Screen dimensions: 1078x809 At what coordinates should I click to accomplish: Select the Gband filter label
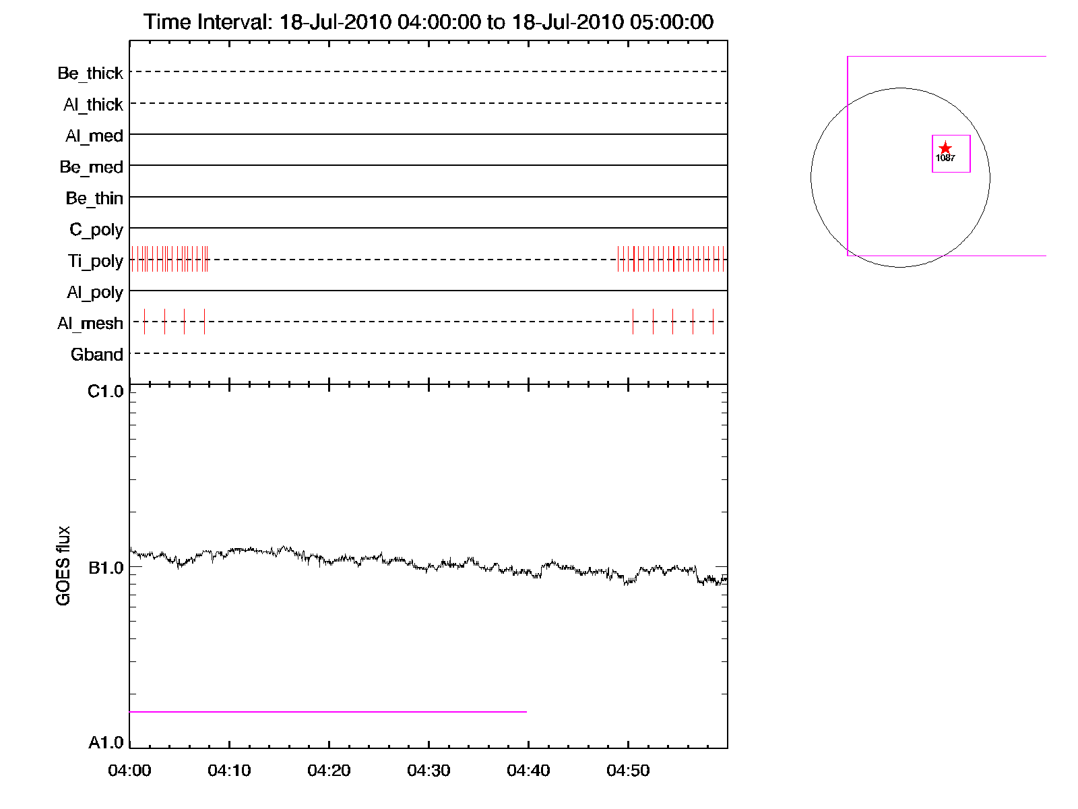pyautogui.click(x=97, y=355)
